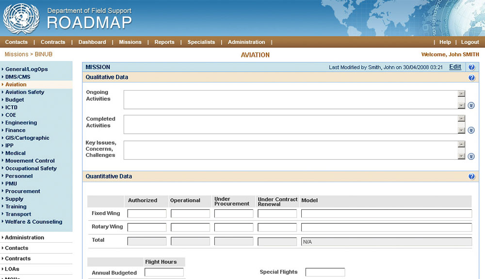Open the Administration top menu
485x279 pixels.
click(246, 42)
